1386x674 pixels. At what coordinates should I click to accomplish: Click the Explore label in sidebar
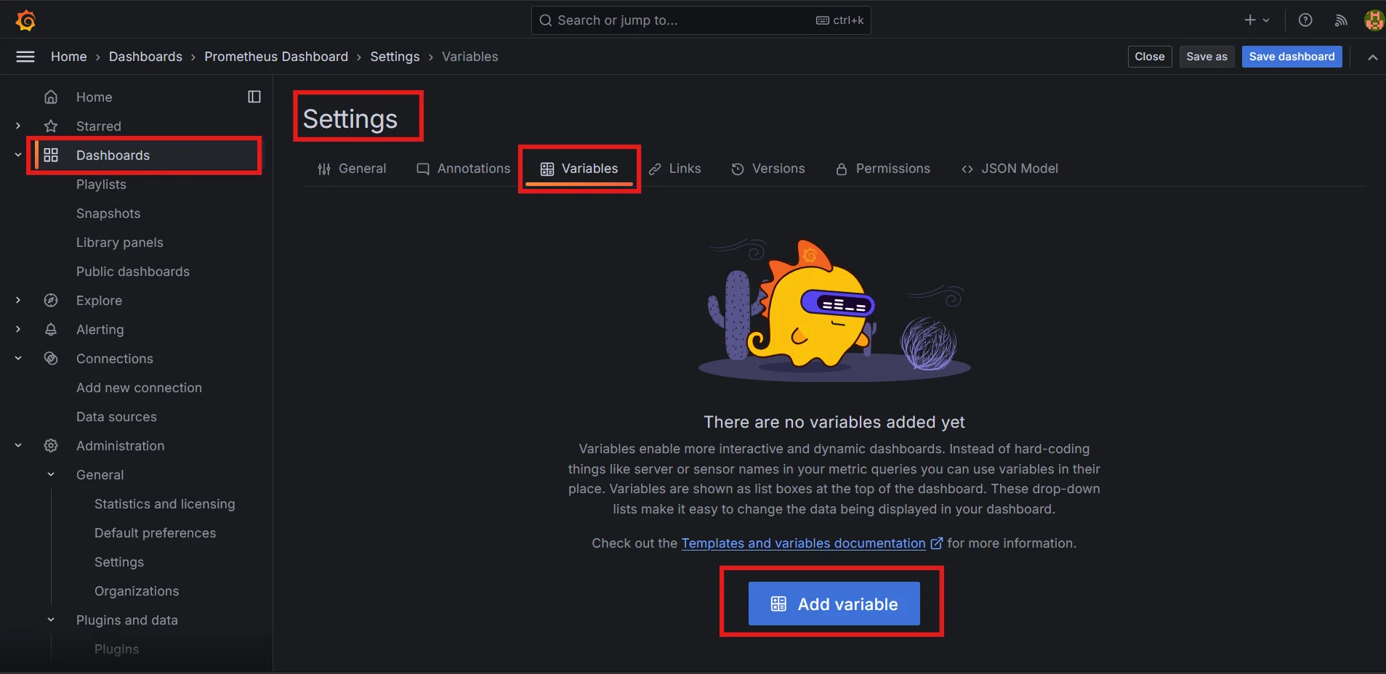99,301
